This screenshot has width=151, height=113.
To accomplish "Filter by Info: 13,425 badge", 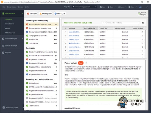I will click(60, 14).
